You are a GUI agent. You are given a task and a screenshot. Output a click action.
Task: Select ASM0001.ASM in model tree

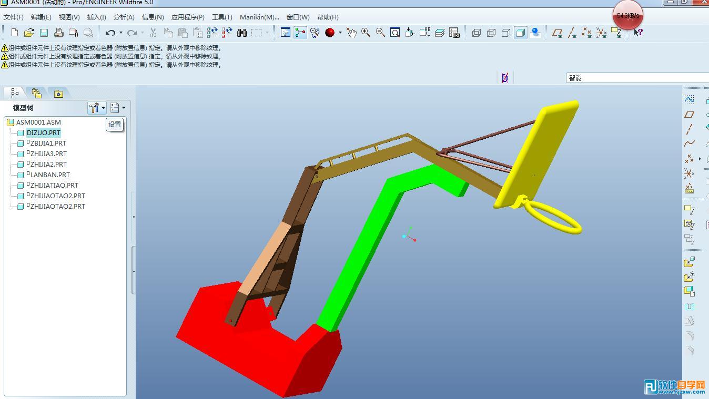click(x=38, y=122)
